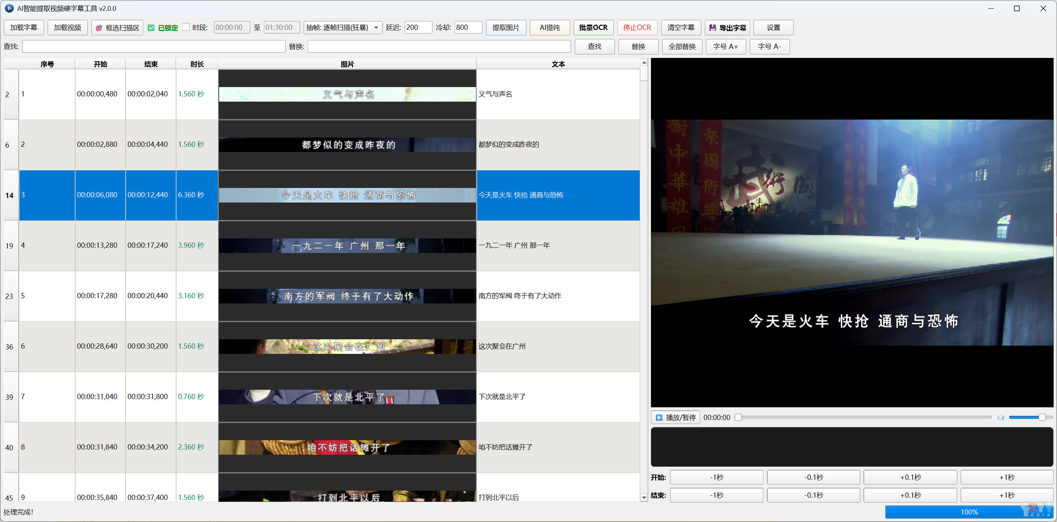
Task: Click the 这次聚会在广州 text cell
Action: (x=558, y=346)
